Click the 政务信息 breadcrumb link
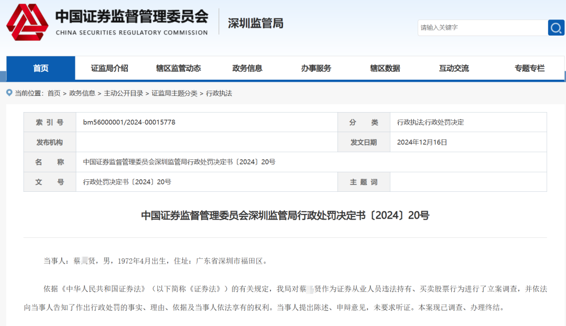Image resolution: width=566 pixels, height=326 pixels. click(x=82, y=93)
